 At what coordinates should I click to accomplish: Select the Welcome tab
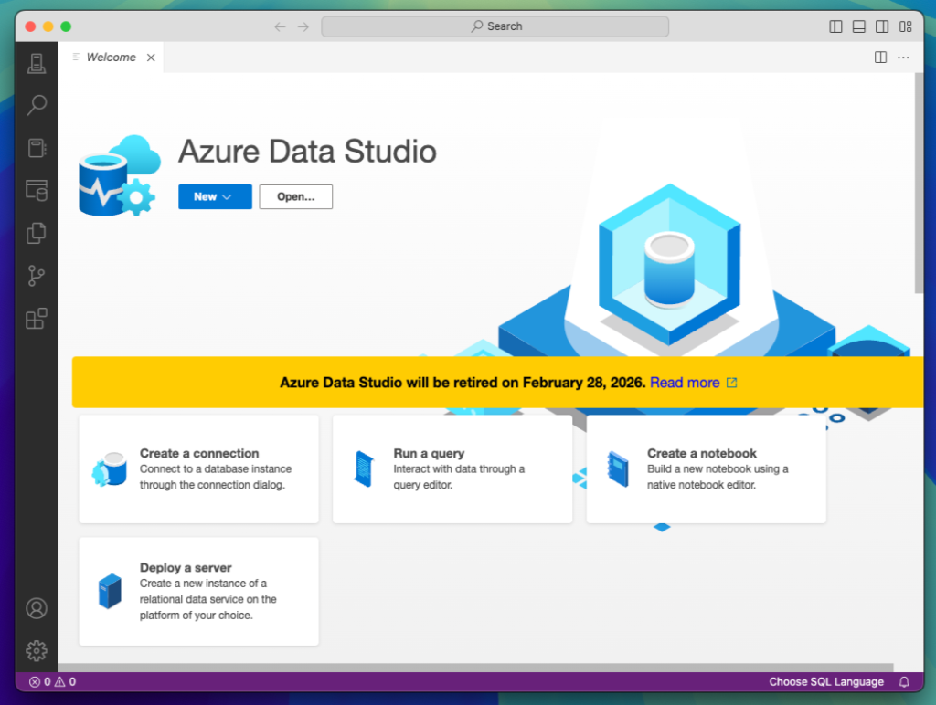(111, 58)
